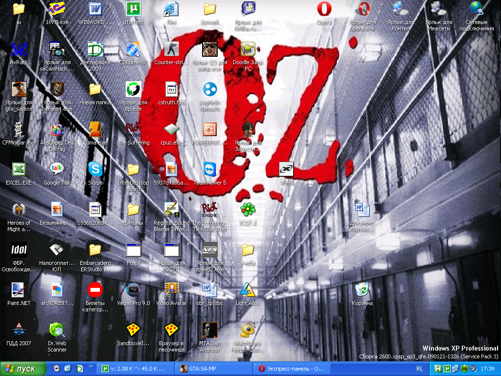Launch the ICQ7.2 flower icon
Viewport: 501px width, 376px height.
248,213
